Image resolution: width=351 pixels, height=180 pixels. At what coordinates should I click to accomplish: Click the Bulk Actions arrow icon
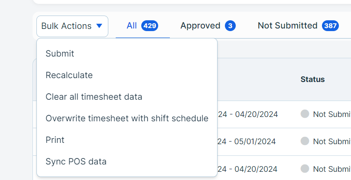point(99,26)
